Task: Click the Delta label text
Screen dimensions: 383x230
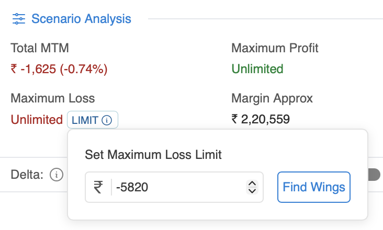Action: click(x=27, y=175)
